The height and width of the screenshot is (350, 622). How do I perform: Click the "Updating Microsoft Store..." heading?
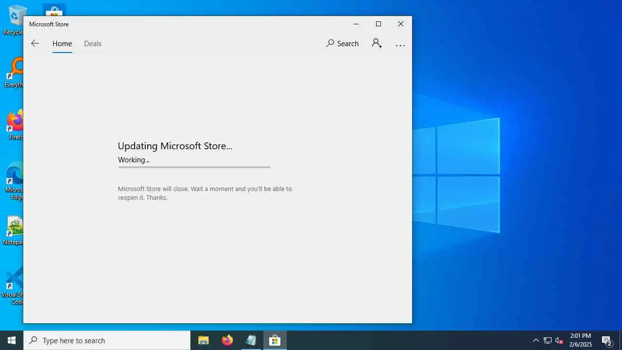click(175, 146)
